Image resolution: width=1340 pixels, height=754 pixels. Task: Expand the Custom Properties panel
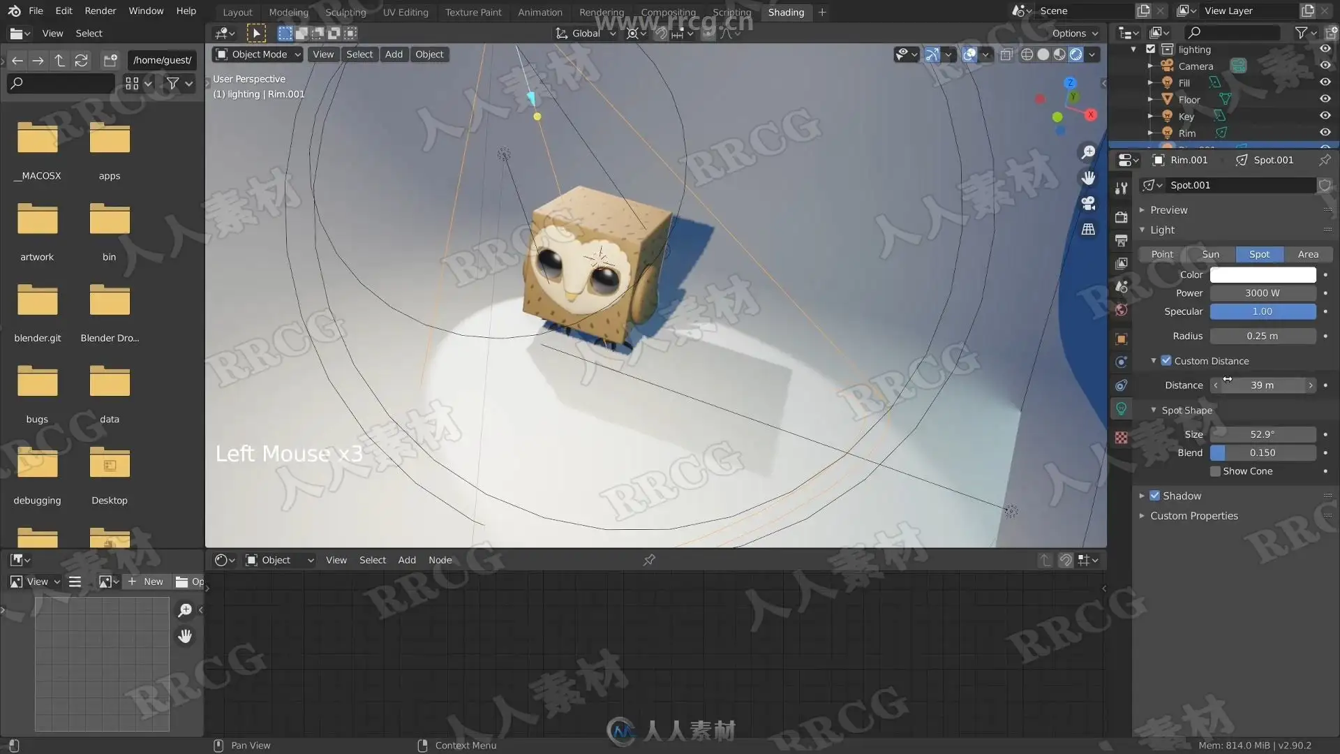click(x=1193, y=516)
